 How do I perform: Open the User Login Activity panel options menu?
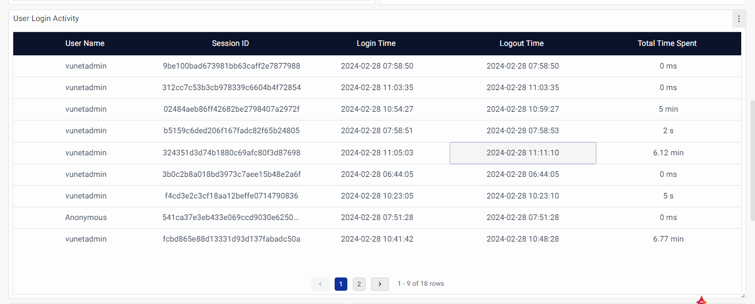pos(738,19)
